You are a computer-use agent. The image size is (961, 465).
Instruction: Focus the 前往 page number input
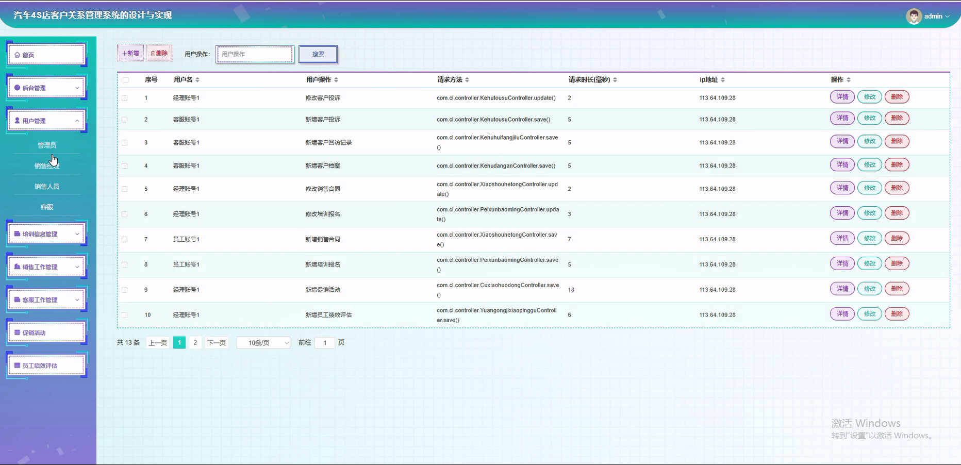325,343
